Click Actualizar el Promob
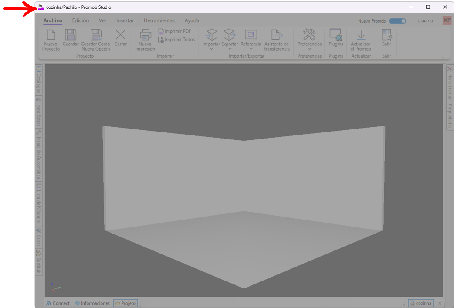This screenshot has height=308, width=454. point(361,40)
